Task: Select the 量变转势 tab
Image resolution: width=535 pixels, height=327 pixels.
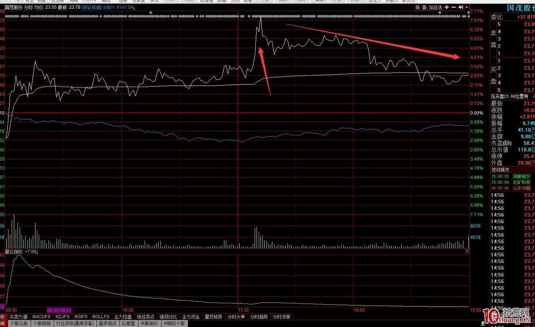Action: coord(213,317)
